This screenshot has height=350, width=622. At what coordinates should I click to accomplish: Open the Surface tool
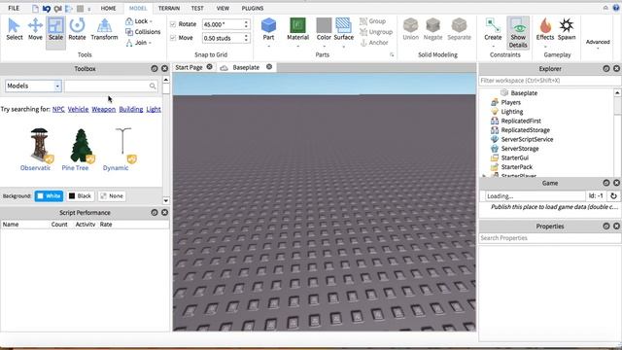[343, 29]
